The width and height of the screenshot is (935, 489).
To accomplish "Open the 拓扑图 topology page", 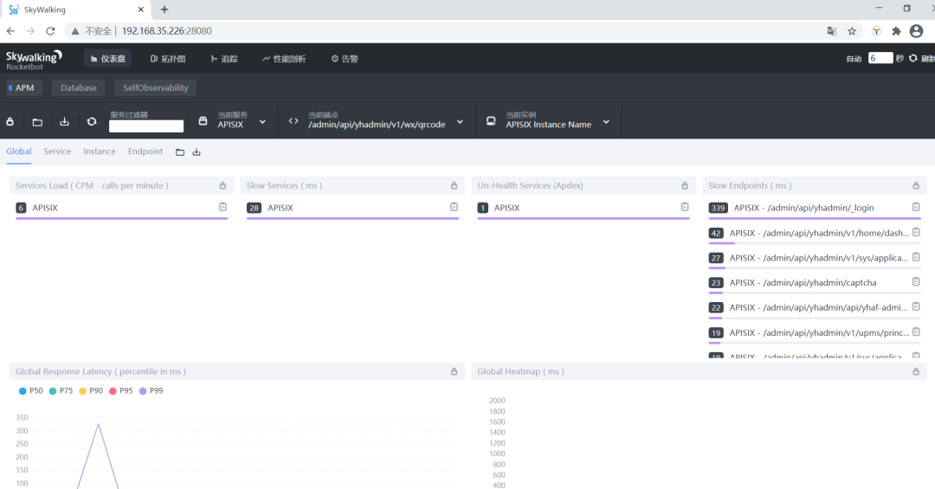I will 168,59.
